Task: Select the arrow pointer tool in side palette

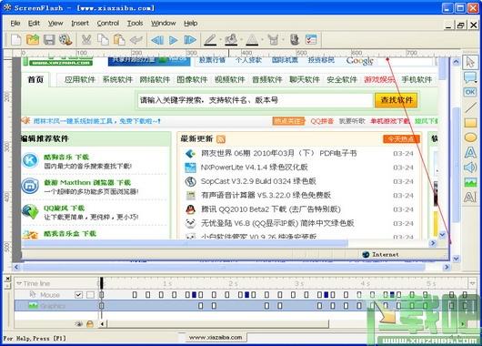Action: point(470,62)
